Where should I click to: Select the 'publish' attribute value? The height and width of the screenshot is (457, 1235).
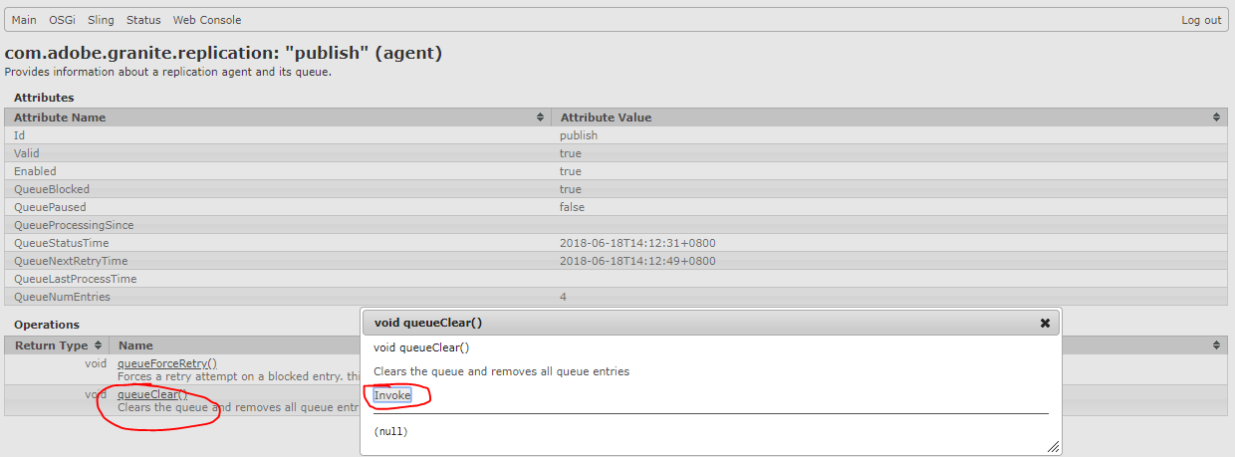tap(579, 135)
